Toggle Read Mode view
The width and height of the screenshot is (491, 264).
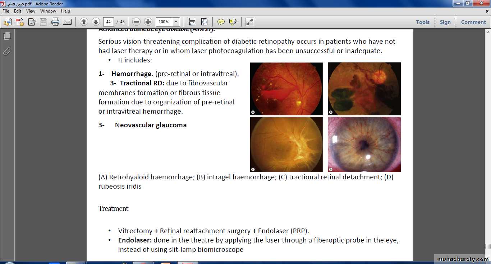click(250, 22)
